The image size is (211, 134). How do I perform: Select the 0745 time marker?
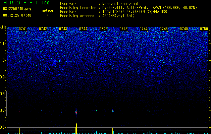click(103, 29)
